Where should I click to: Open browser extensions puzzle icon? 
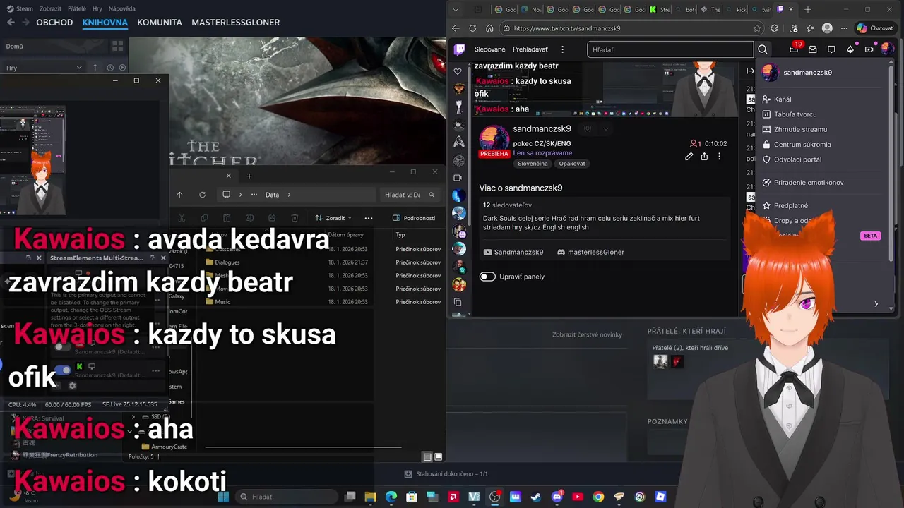pyautogui.click(x=774, y=28)
